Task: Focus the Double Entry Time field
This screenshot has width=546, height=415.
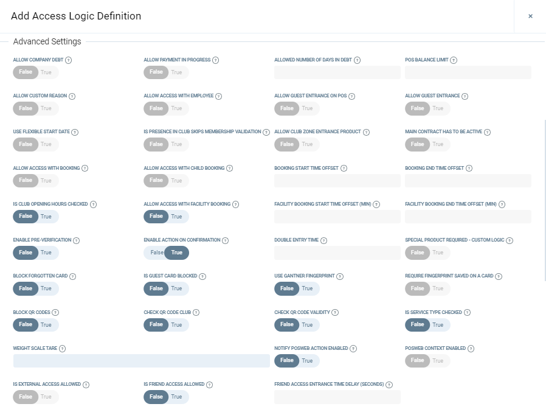Action: 337,253
